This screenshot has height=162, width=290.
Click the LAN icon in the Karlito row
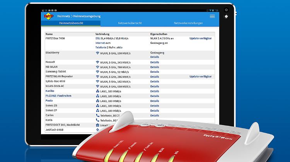[x=98, y=91]
